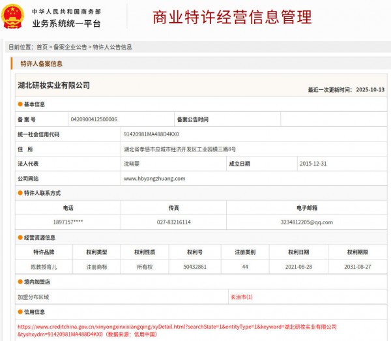This screenshot has height=341, width=391.
Task: Click the email 3234812205@qq.com
Action: pos(306,222)
